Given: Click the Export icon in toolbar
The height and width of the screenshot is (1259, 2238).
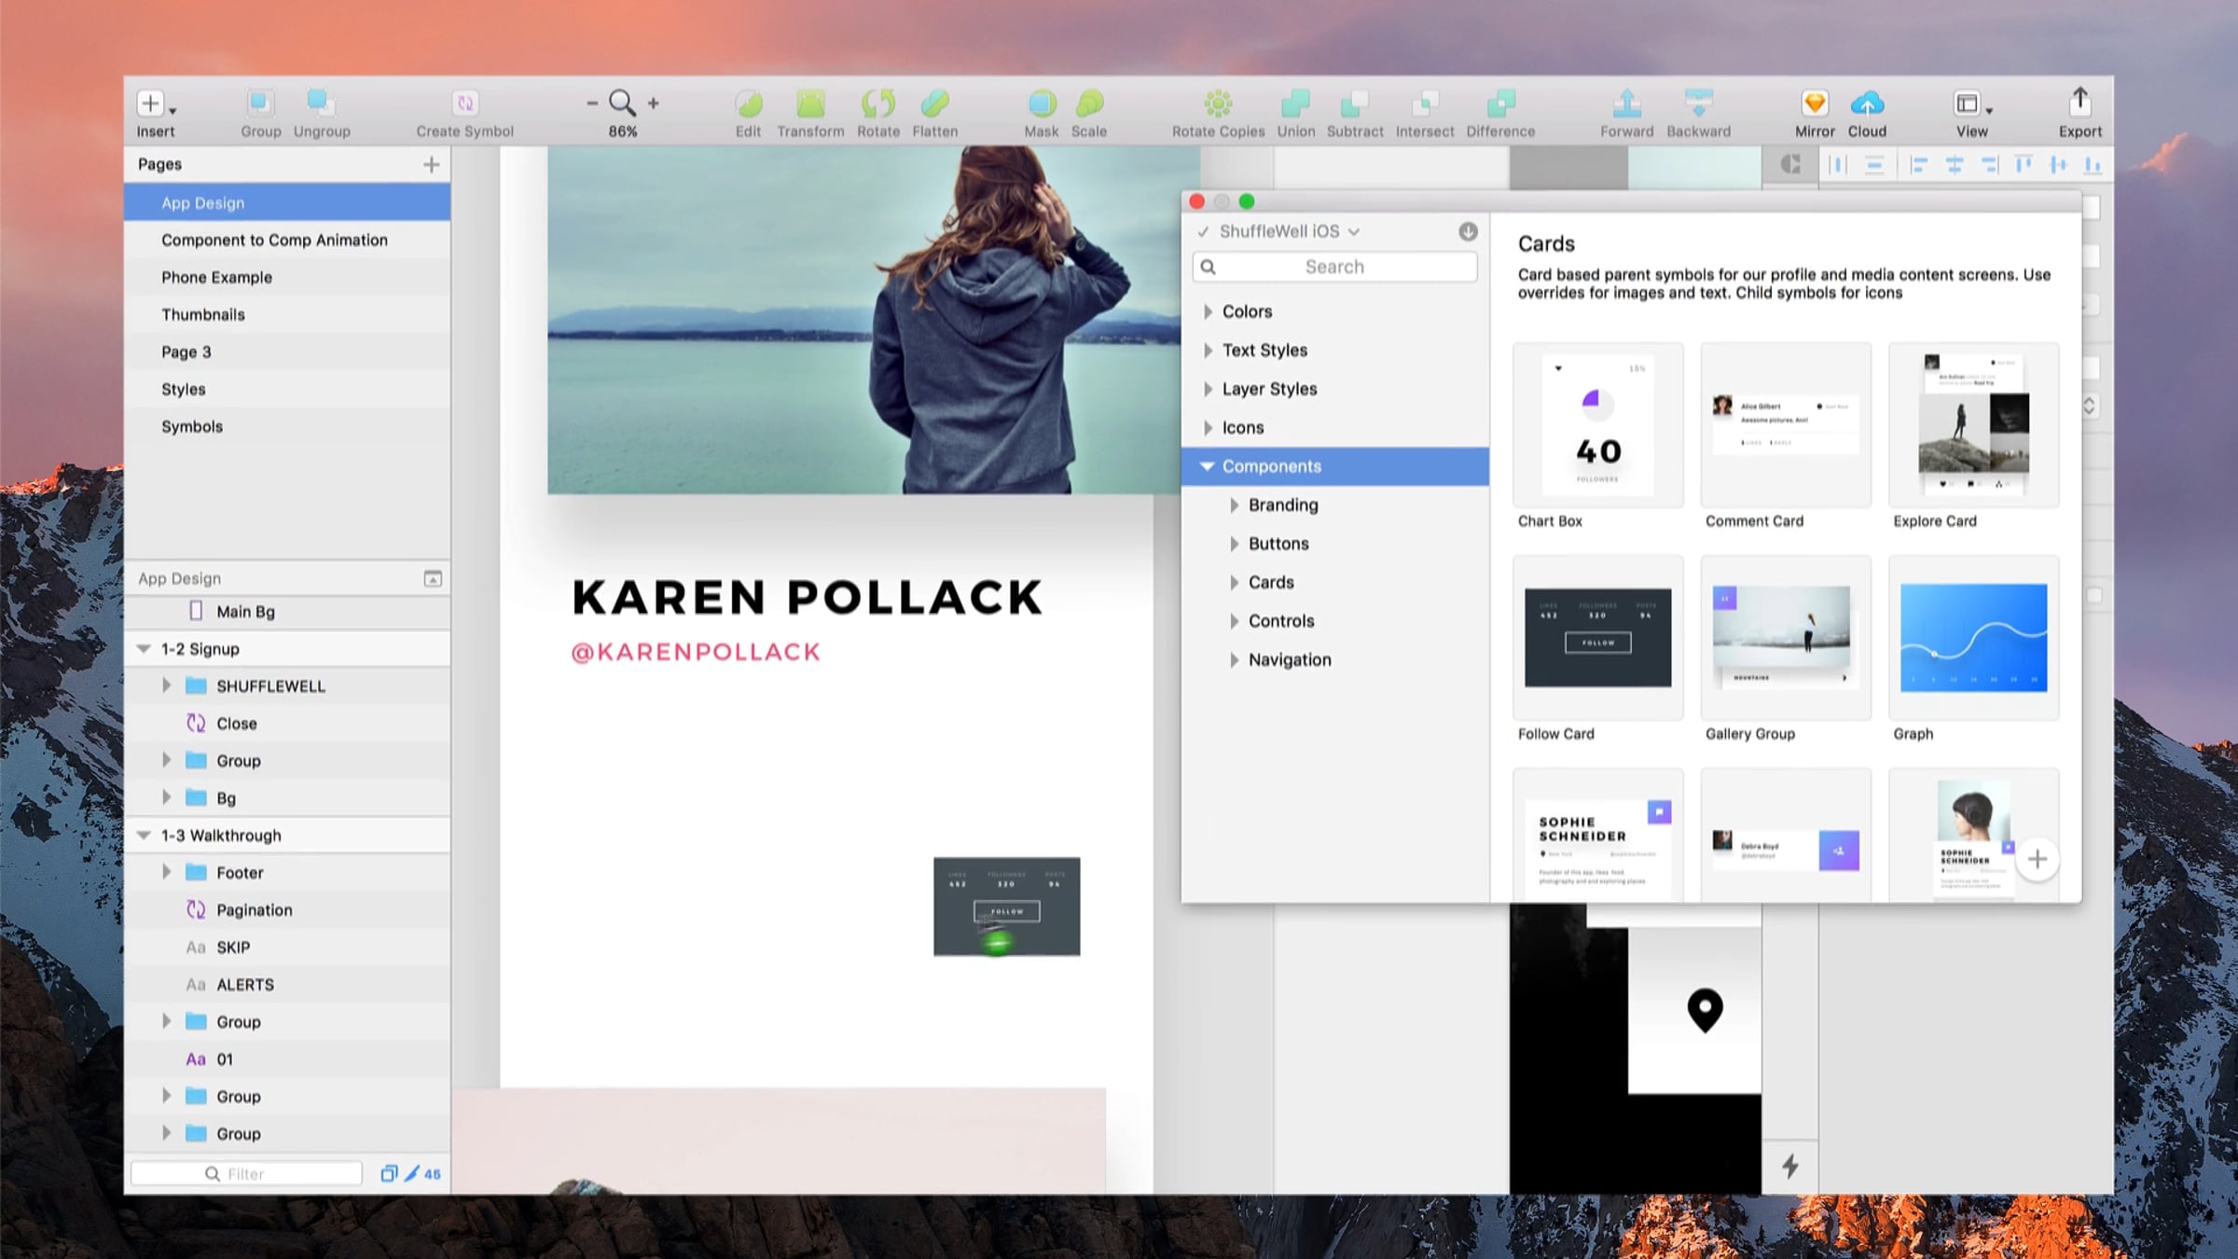Looking at the screenshot, I should pos(2079,102).
